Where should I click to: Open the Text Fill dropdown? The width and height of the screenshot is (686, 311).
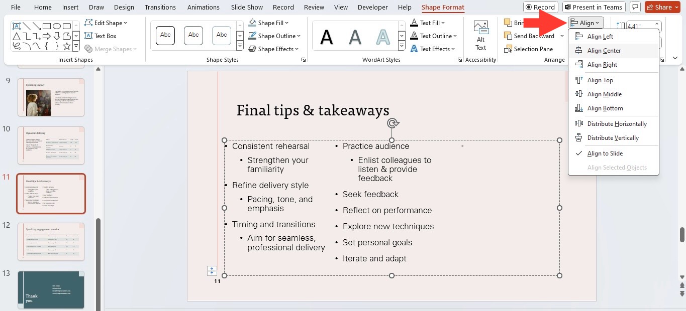(x=428, y=23)
